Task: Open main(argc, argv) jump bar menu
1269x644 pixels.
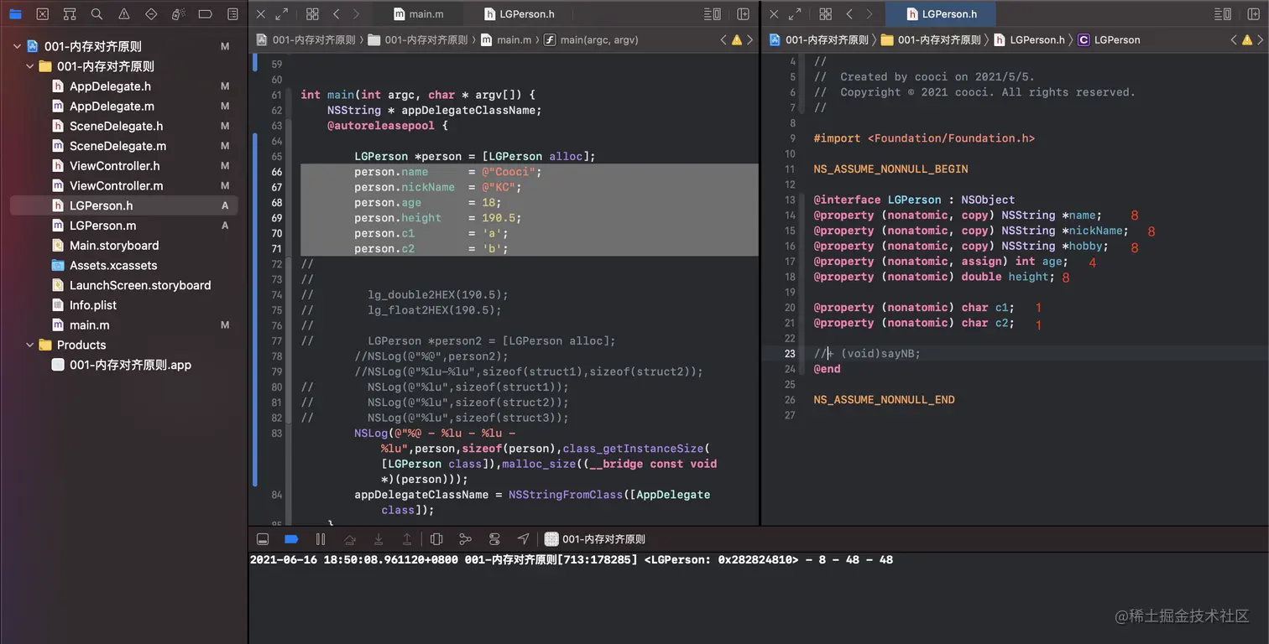Action: click(591, 39)
